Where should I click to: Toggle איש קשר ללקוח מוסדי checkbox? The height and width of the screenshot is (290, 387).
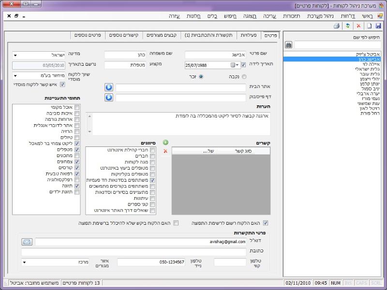[x=63, y=85]
